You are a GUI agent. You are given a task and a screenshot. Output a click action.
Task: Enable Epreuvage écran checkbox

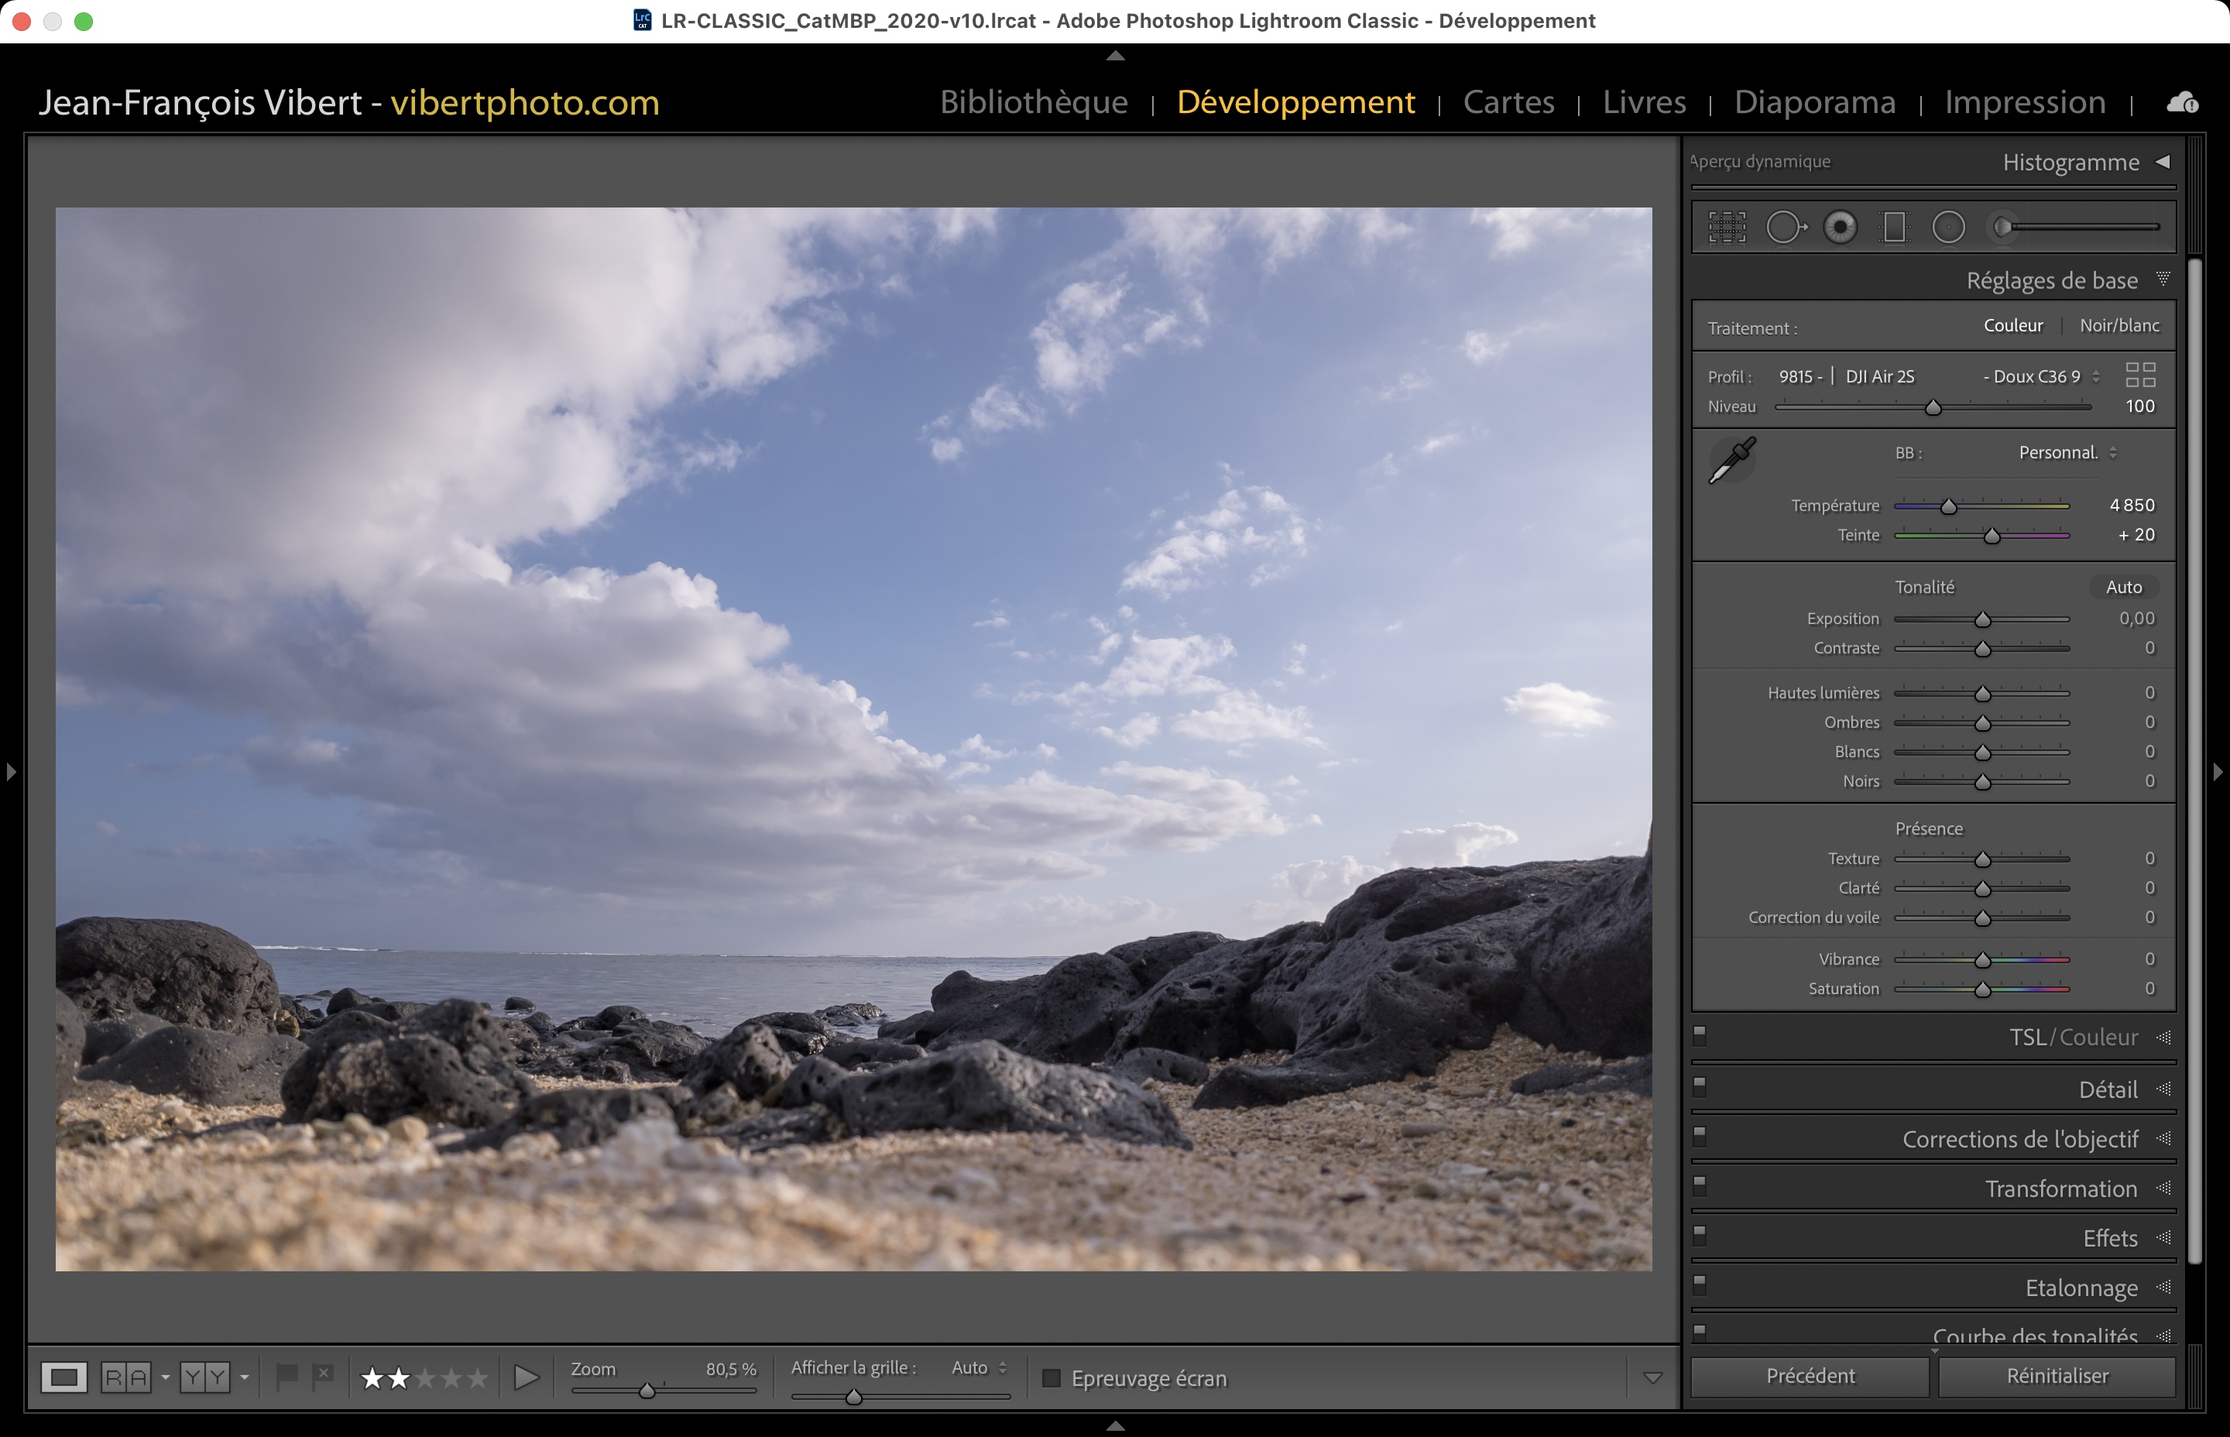1052,1378
